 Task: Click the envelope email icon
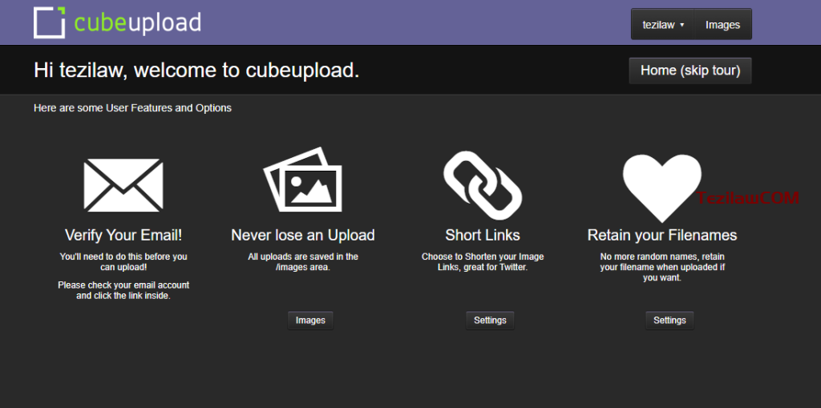123,185
